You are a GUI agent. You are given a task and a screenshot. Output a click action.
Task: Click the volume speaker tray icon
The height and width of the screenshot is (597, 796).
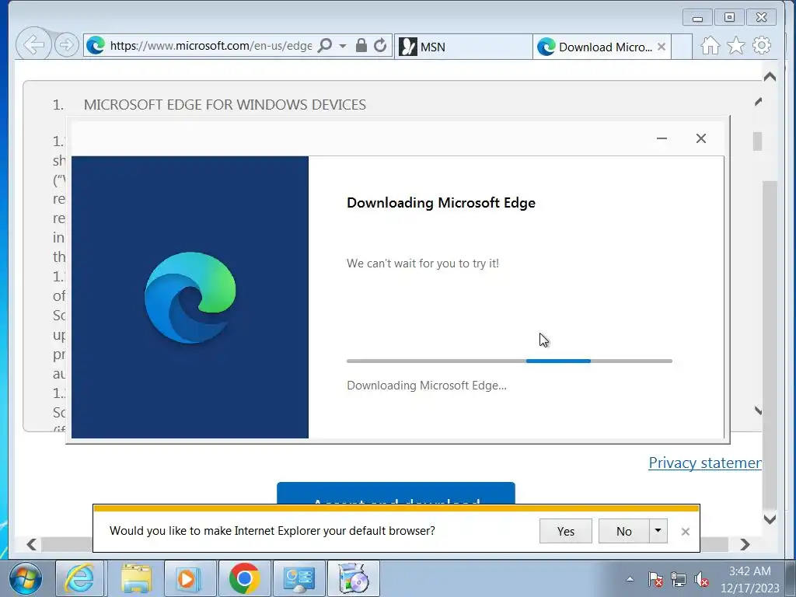click(701, 578)
